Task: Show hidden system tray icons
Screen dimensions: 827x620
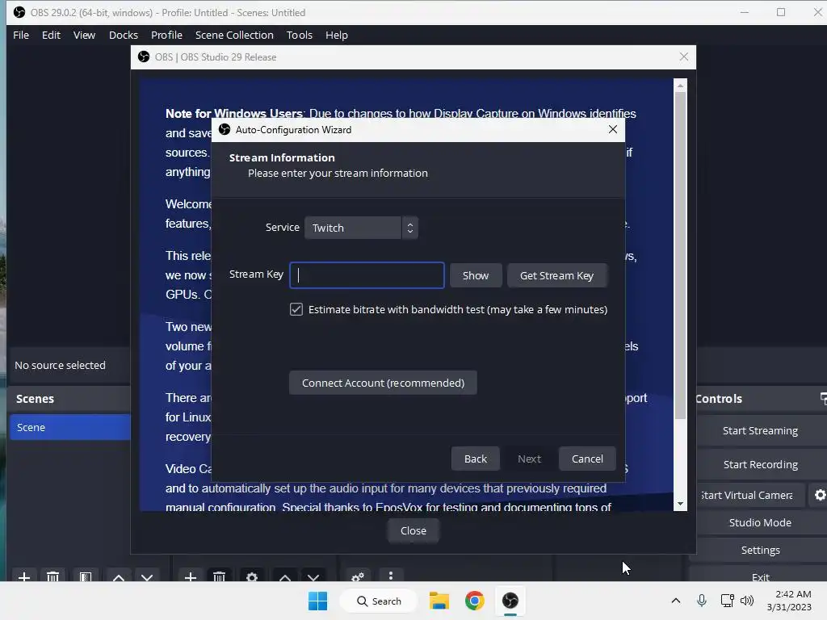Action: click(x=676, y=601)
